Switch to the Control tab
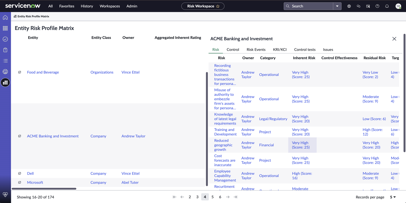Viewport: 406px width, 203px height. pos(233,49)
